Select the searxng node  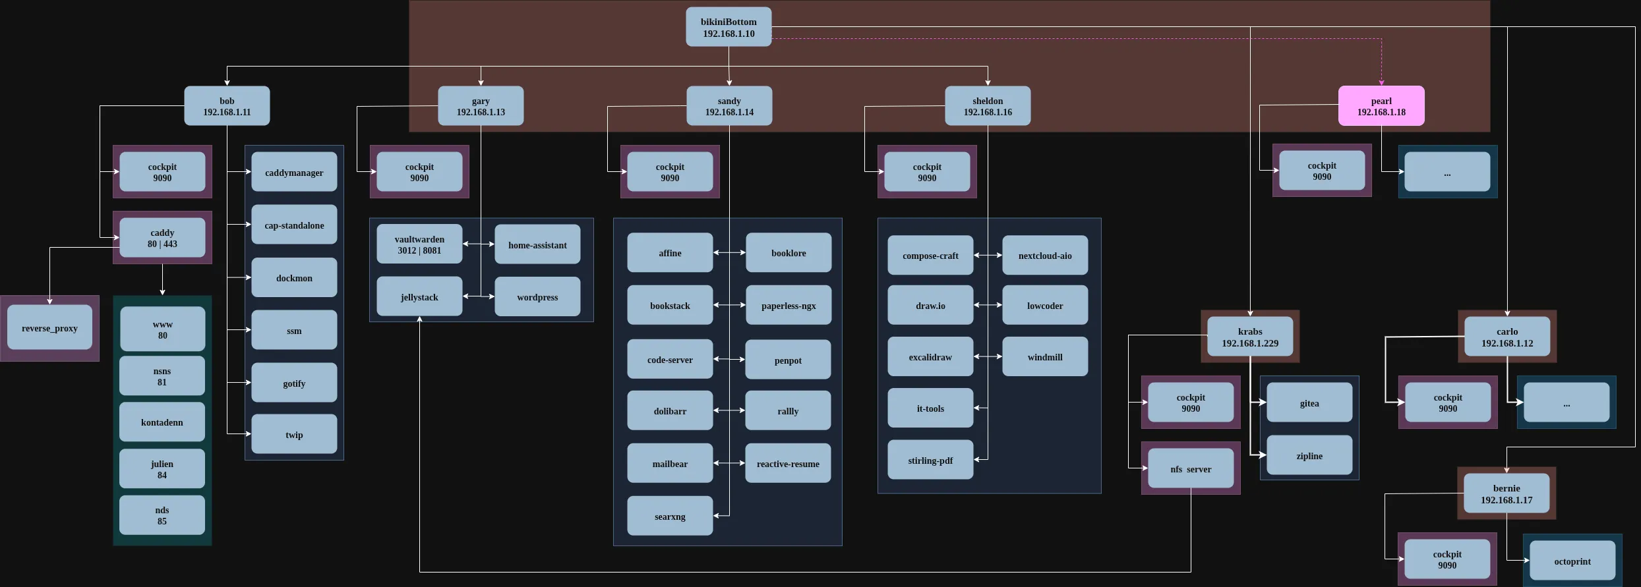tap(670, 516)
